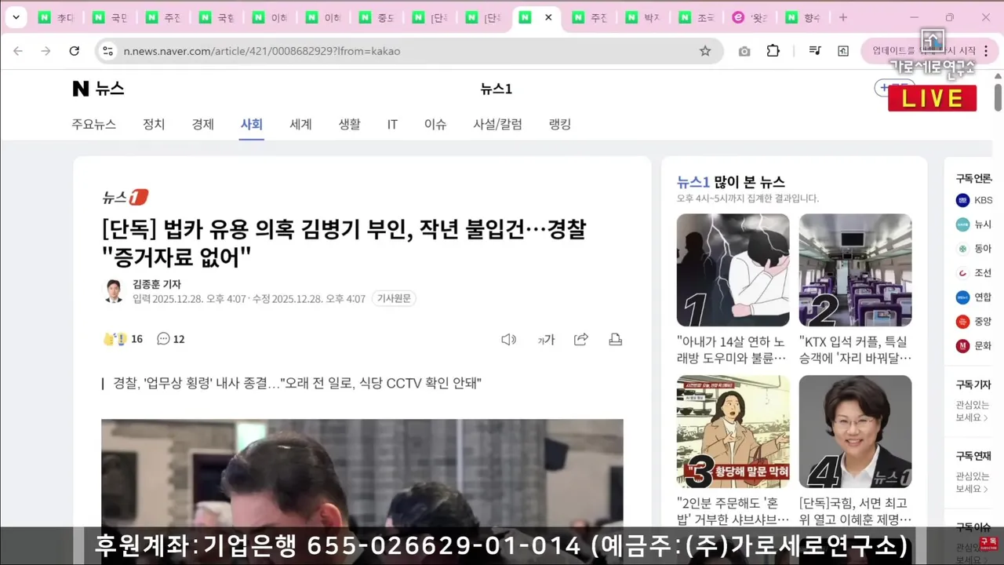Screen dimensions: 1004x565
Task: Open the 뉴스1 press header link
Action: [x=497, y=89]
